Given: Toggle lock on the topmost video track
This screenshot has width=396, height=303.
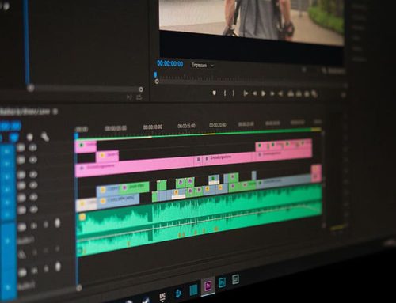Looking at the screenshot, I should 21,148.
